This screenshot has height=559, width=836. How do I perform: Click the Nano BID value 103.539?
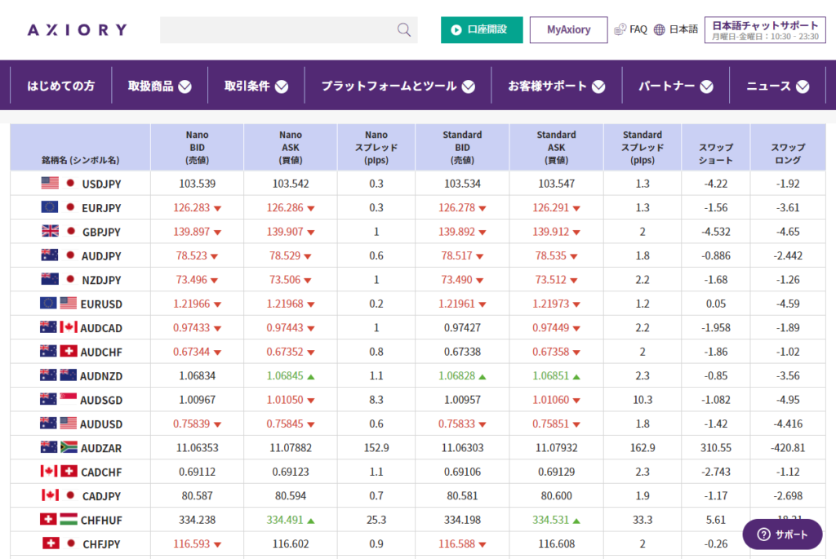[x=198, y=184]
